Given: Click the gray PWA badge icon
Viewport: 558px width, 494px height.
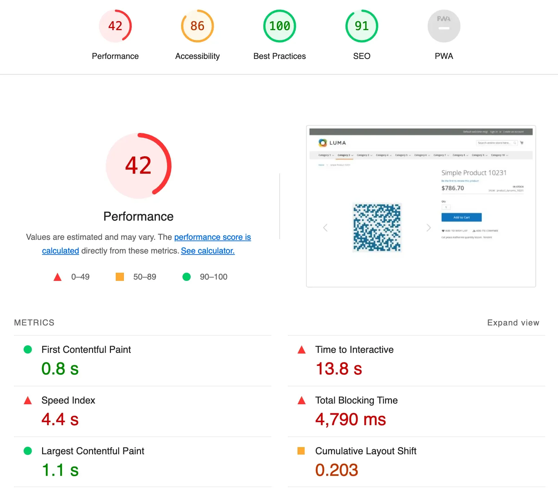Looking at the screenshot, I should coord(444,26).
